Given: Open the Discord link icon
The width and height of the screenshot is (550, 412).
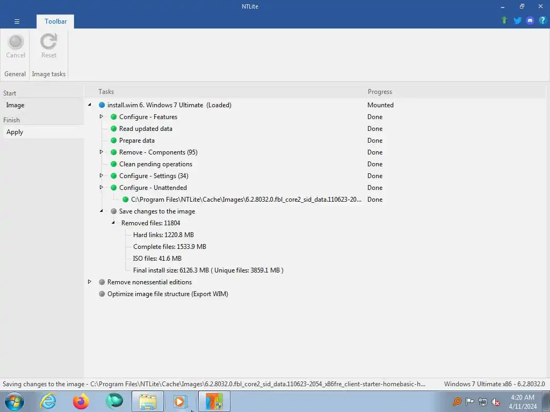Looking at the screenshot, I should [530, 20].
